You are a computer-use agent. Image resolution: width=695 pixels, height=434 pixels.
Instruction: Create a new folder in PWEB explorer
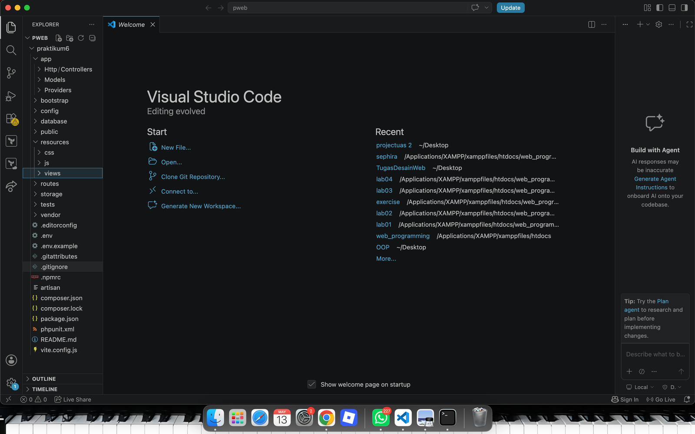pyautogui.click(x=69, y=38)
